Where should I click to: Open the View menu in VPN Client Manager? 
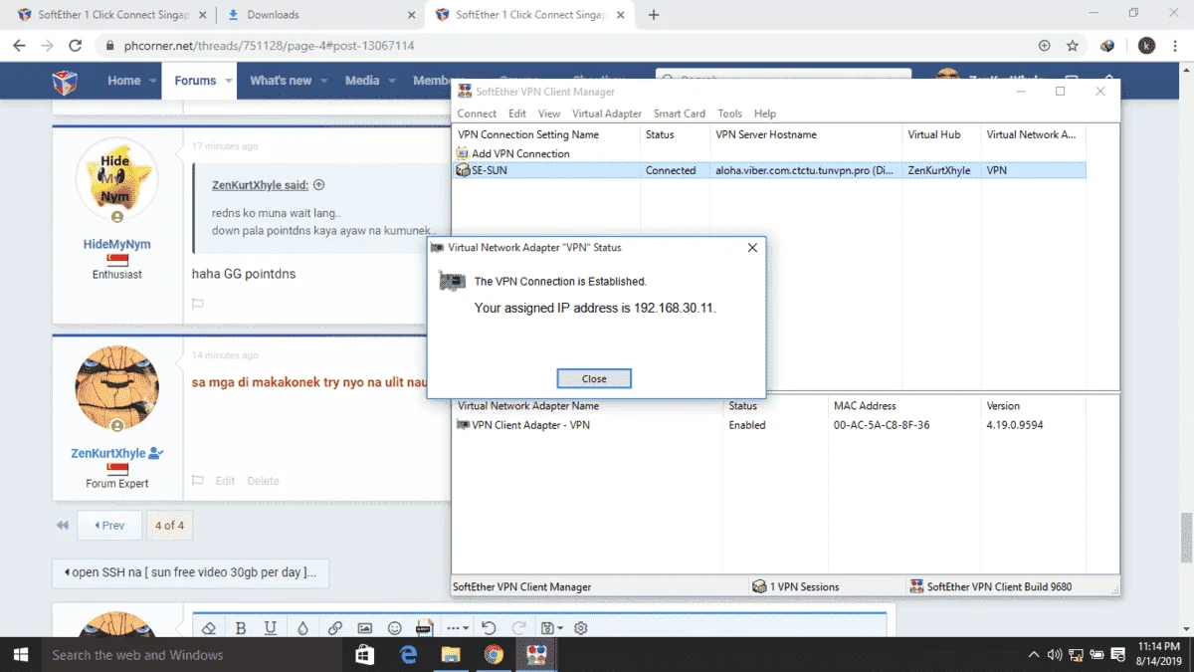(x=549, y=113)
